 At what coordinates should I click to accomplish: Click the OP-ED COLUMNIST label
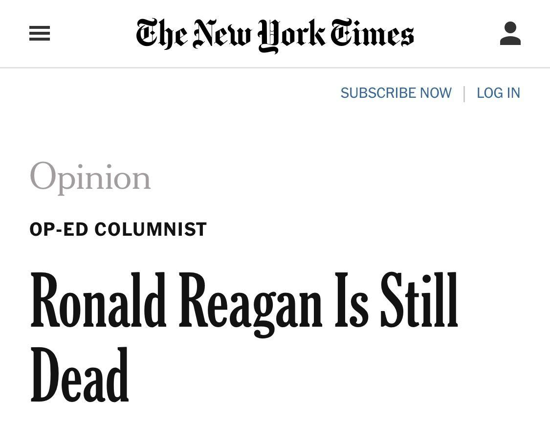coord(118,229)
